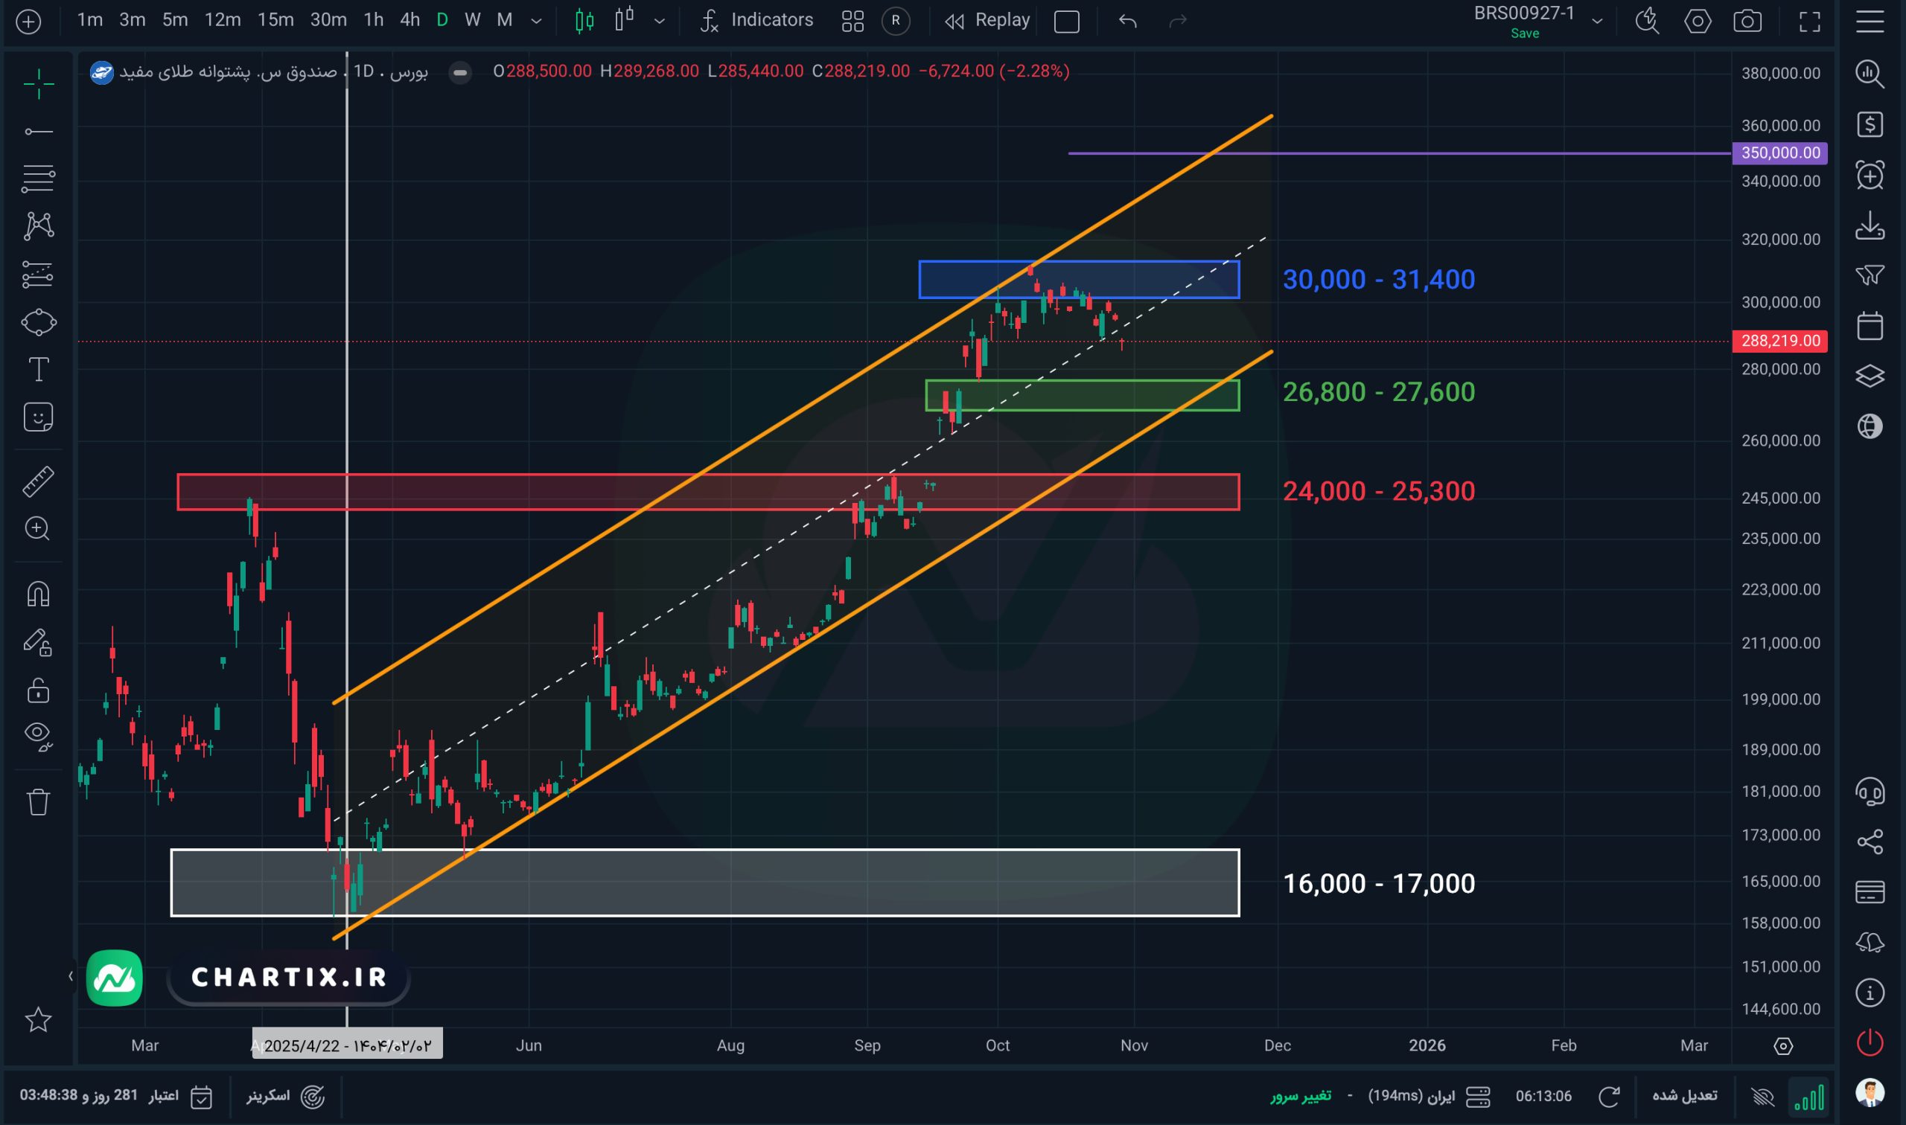
Task: Activate the magnet snap mode
Action: 38,594
